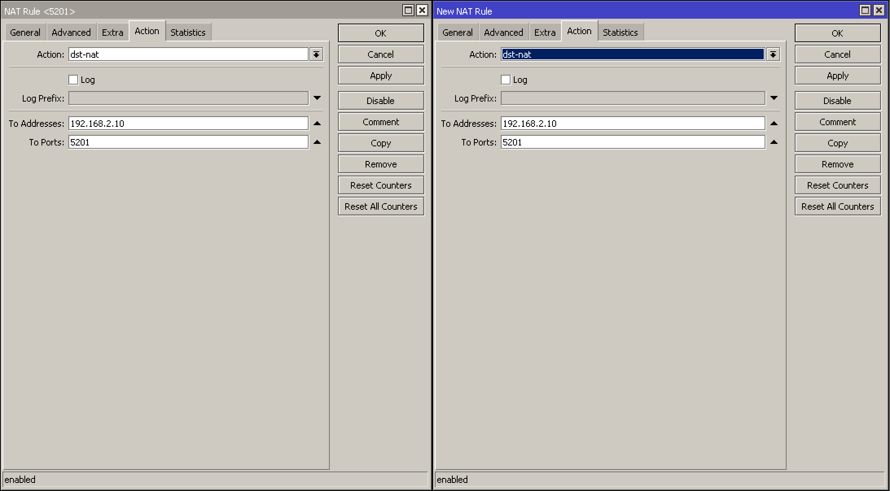
Task: Click Comment in New NAT Rule window
Action: pyautogui.click(x=838, y=122)
